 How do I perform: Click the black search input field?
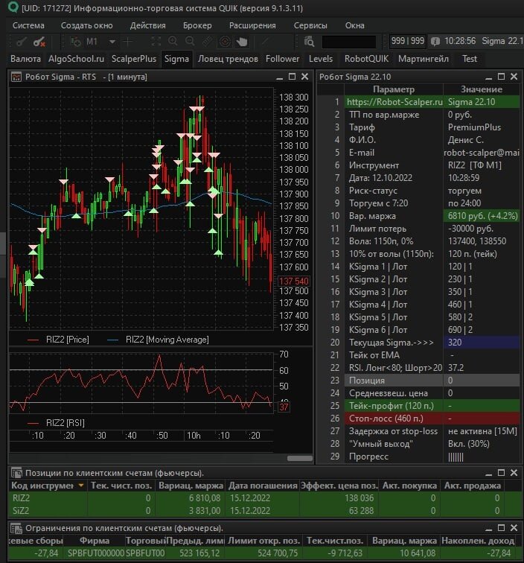pyautogui.click(x=349, y=42)
